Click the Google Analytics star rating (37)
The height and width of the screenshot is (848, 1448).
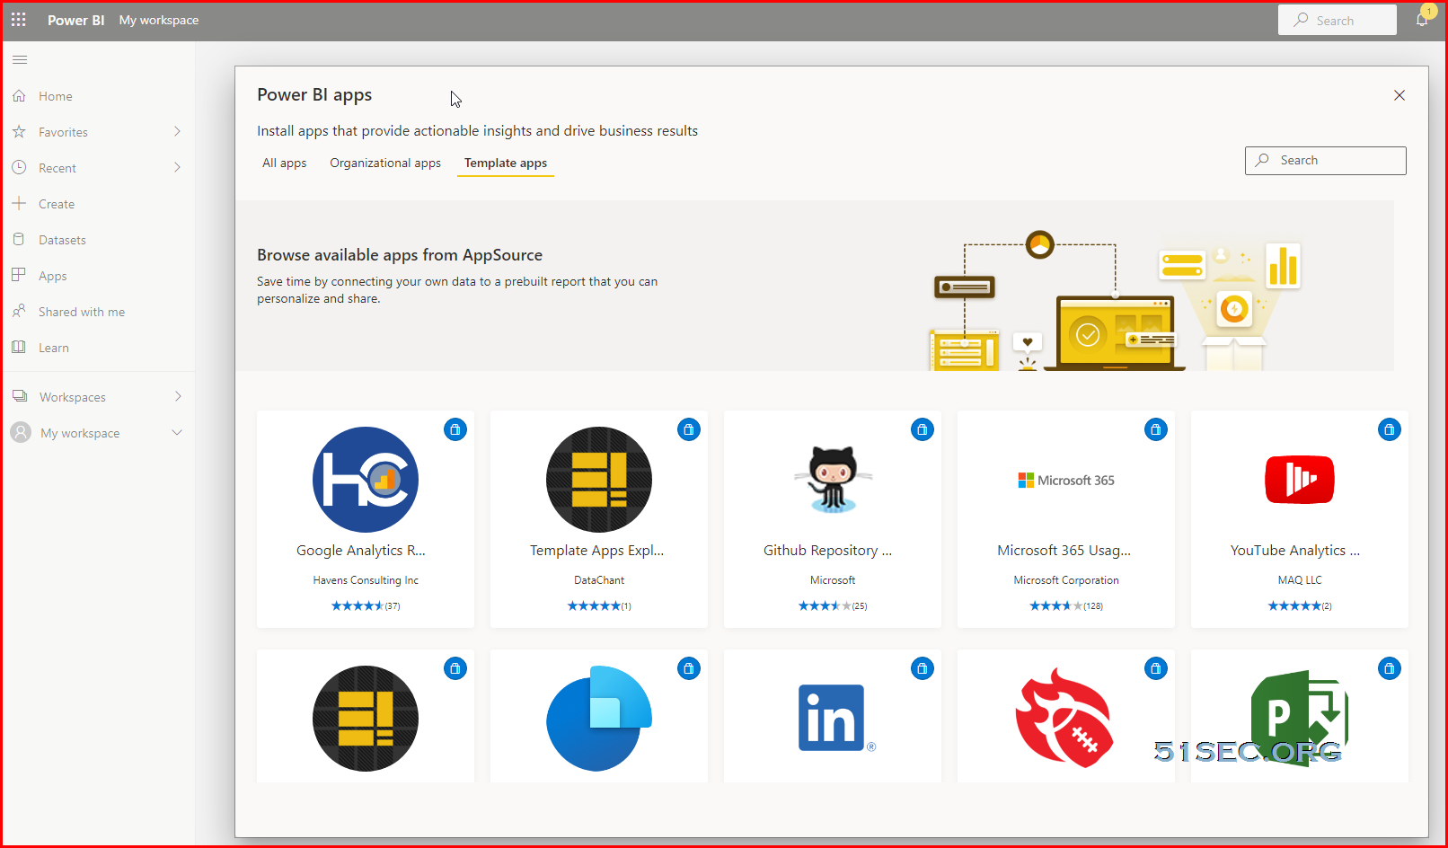pos(366,605)
